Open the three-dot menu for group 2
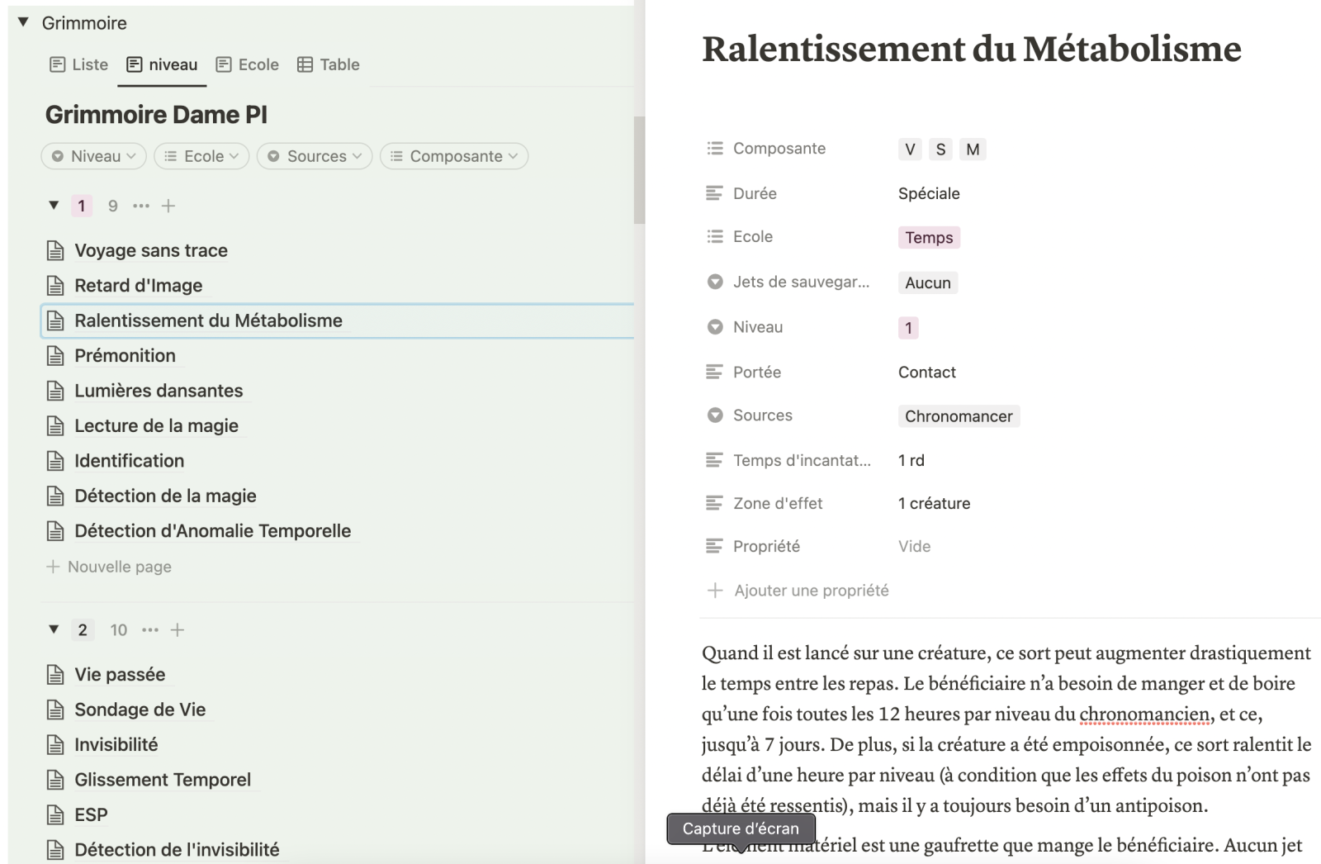Image resolution: width=1321 pixels, height=864 pixels. (x=149, y=630)
